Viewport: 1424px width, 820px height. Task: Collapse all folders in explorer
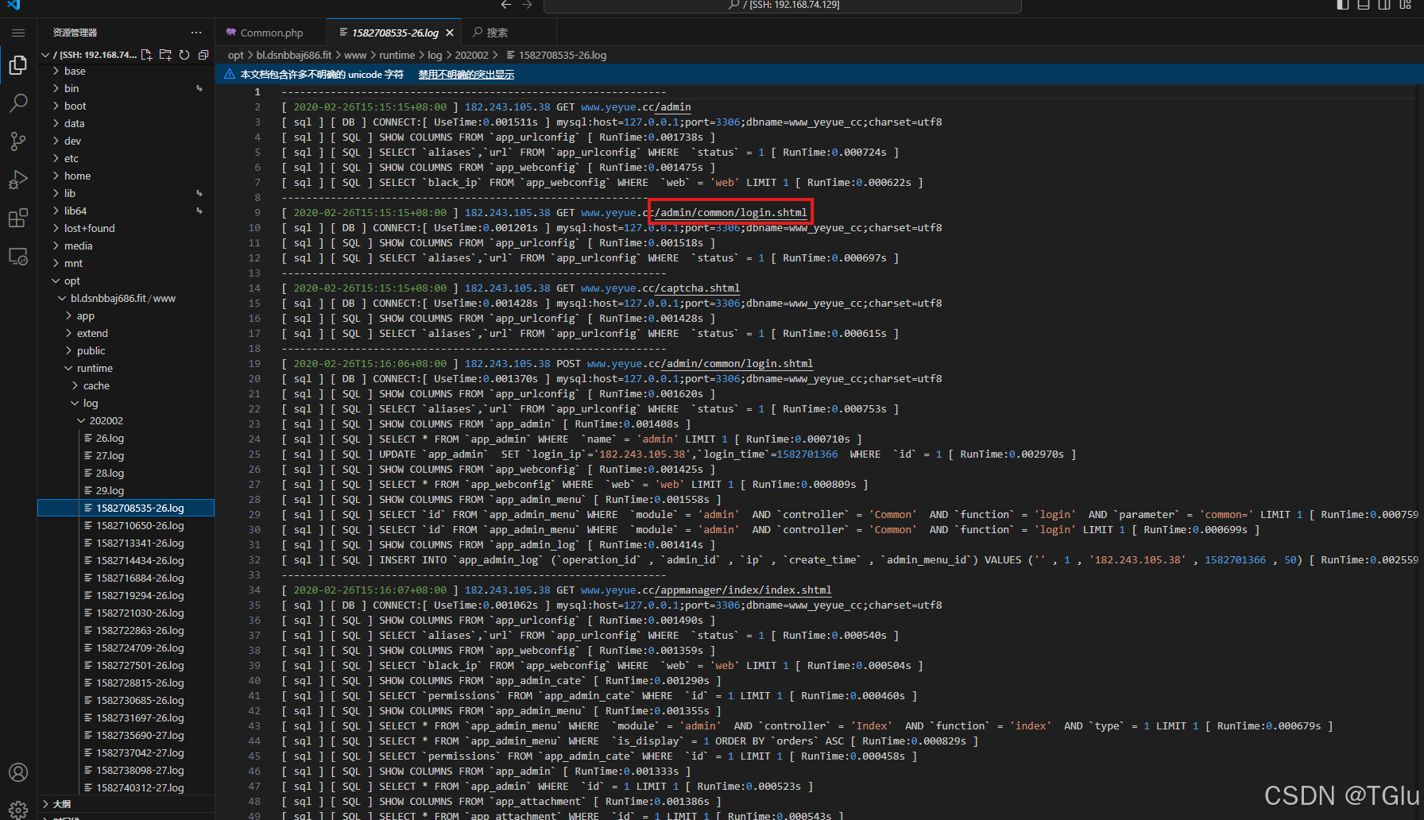pyautogui.click(x=203, y=55)
